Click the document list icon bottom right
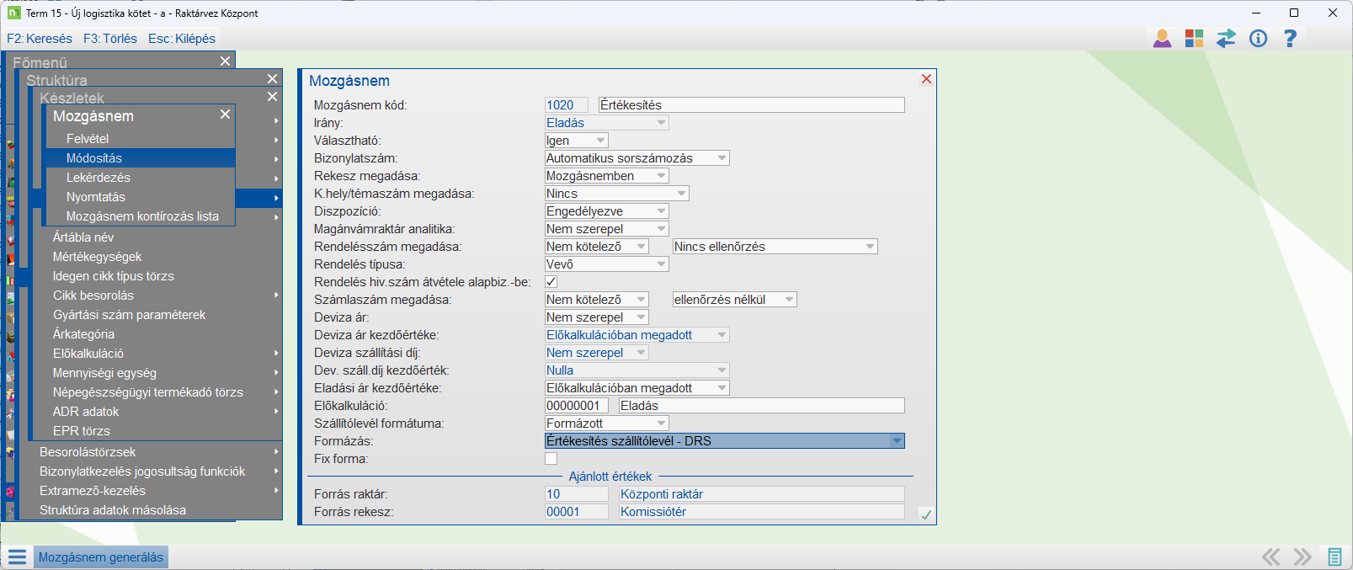 pos(1334,557)
